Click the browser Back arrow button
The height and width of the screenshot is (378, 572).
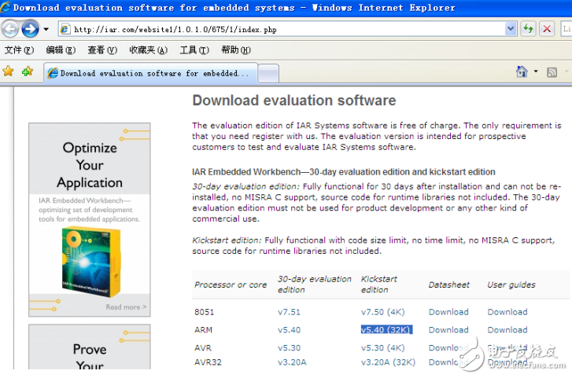pos(10,29)
